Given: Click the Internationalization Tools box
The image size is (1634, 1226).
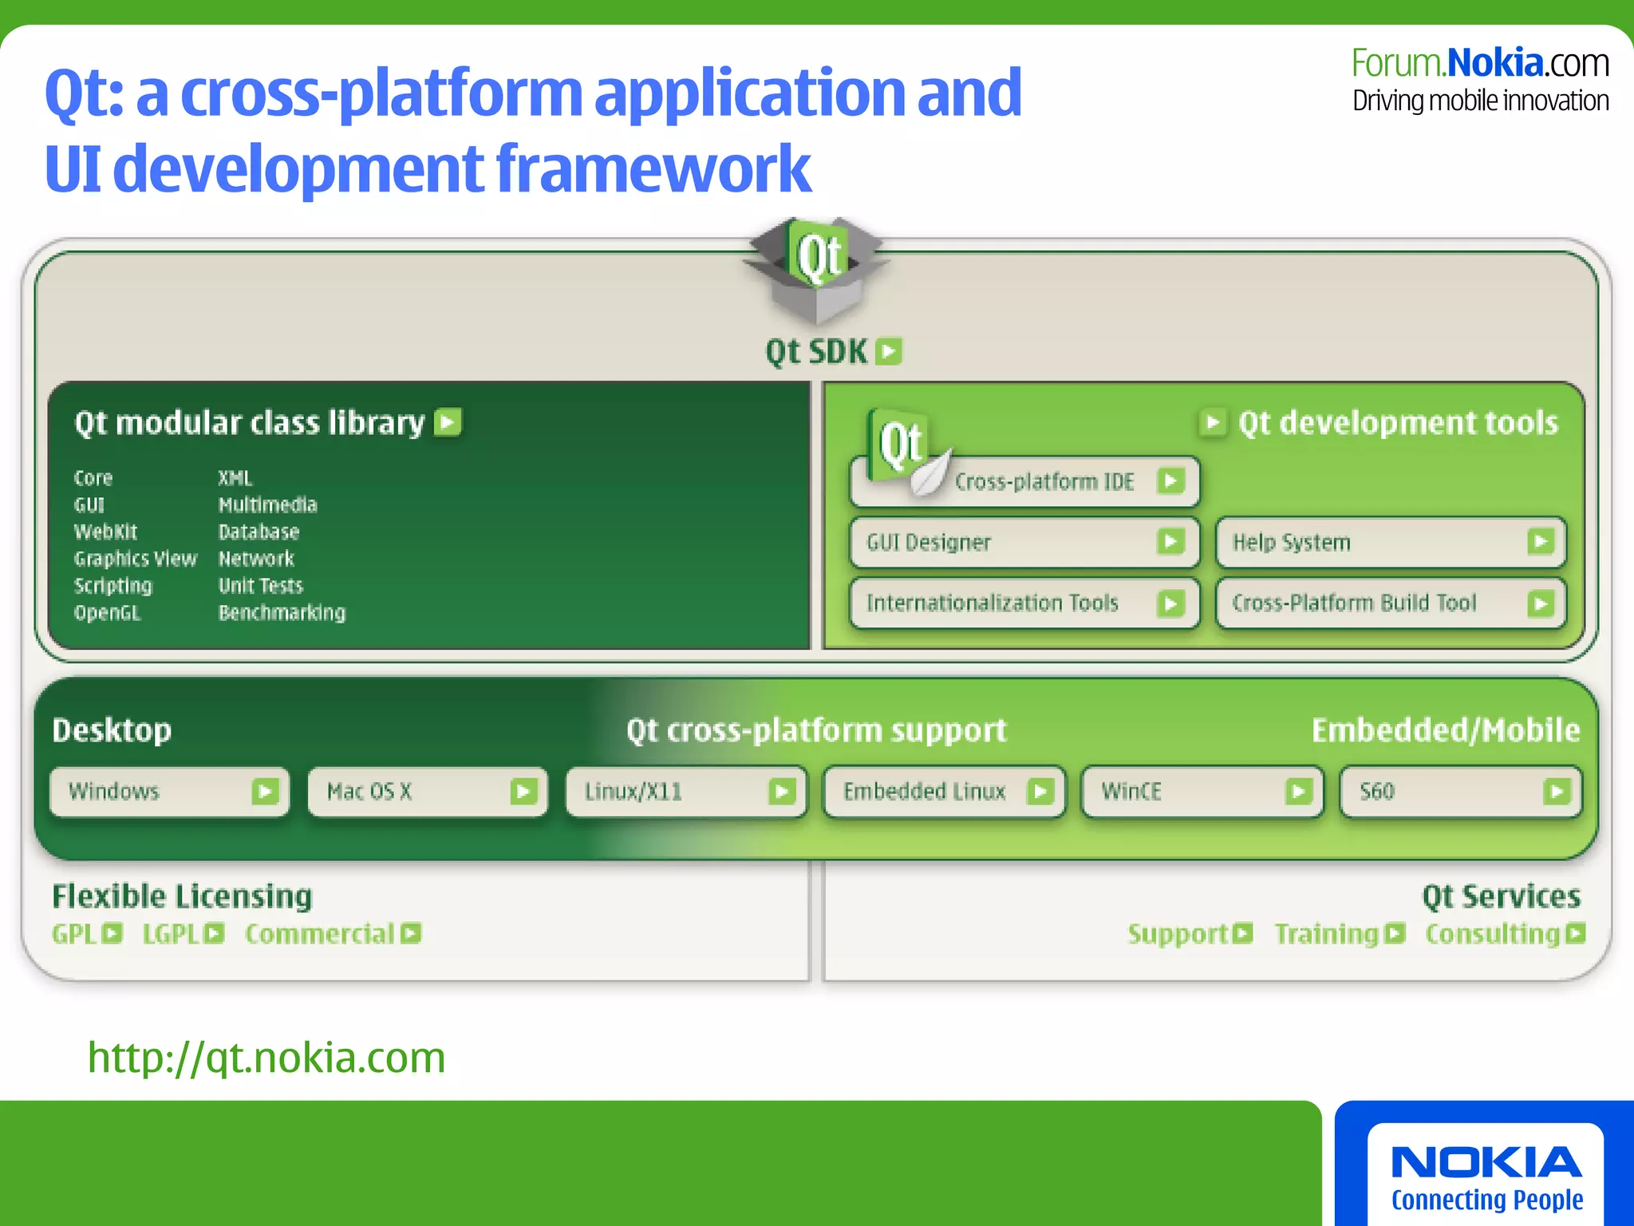Looking at the screenshot, I should [1024, 603].
